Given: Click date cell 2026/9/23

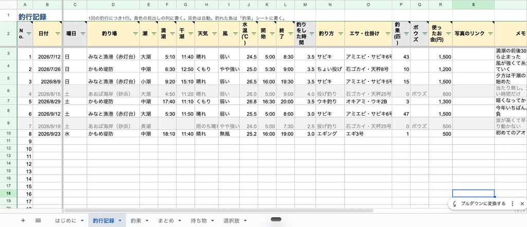Looking at the screenshot, I should point(47,134).
